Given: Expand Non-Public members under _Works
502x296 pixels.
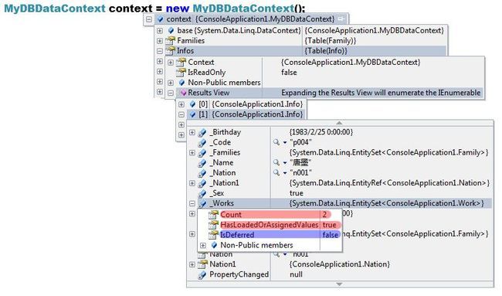Looking at the screenshot, I should point(203,246).
